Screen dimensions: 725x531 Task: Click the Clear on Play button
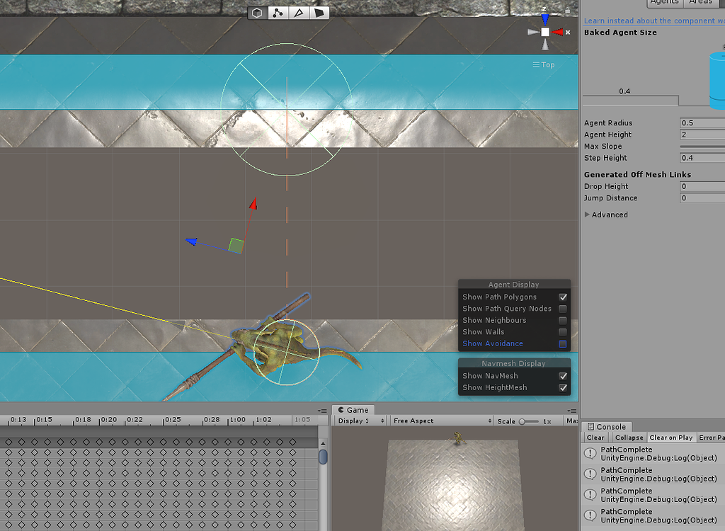click(x=671, y=438)
